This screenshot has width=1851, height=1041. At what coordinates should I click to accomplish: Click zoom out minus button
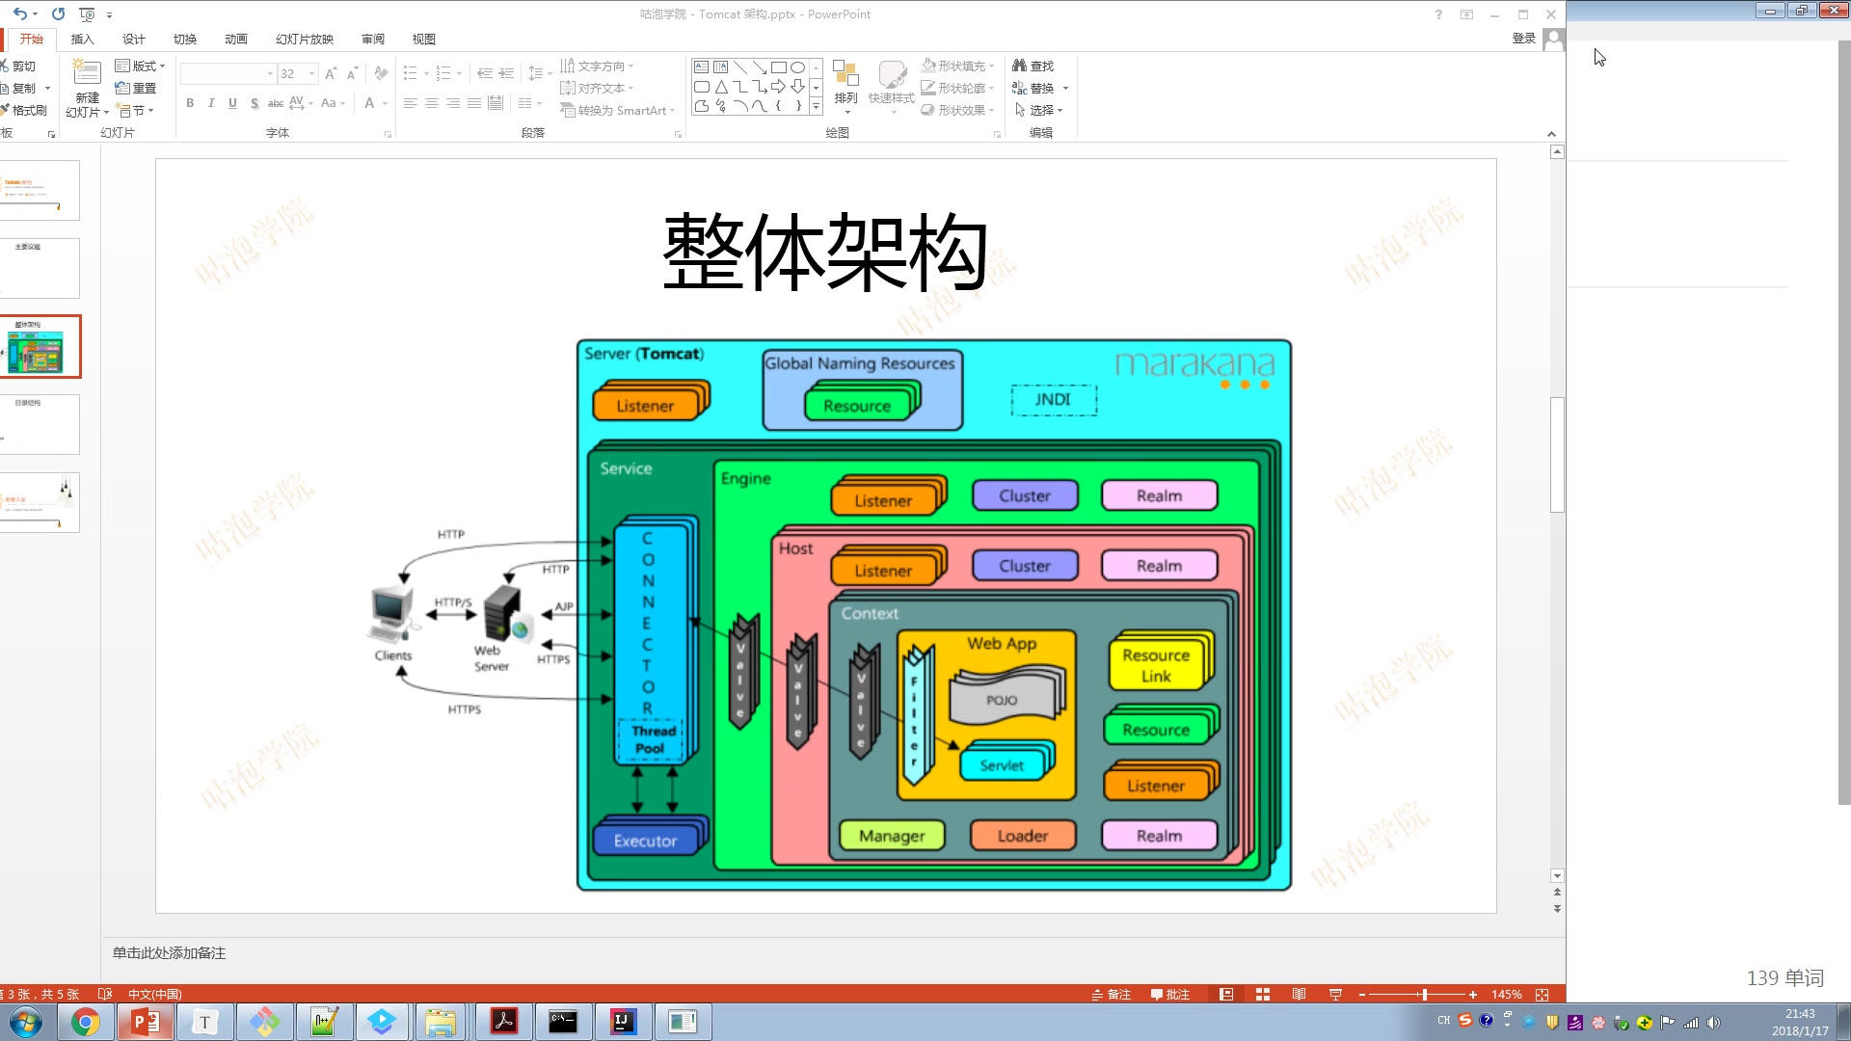pyautogui.click(x=1361, y=995)
